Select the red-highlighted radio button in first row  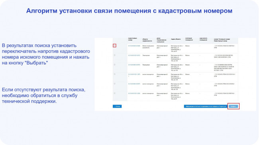click(115, 46)
